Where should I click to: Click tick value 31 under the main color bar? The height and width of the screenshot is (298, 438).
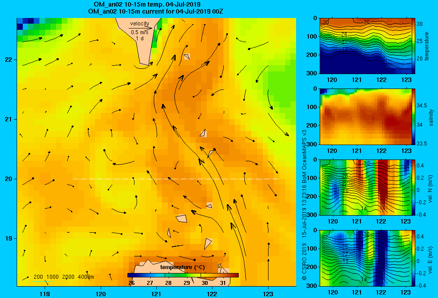223,283
